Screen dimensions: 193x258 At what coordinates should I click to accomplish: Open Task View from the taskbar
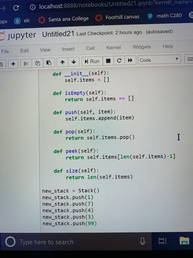(162, 241)
